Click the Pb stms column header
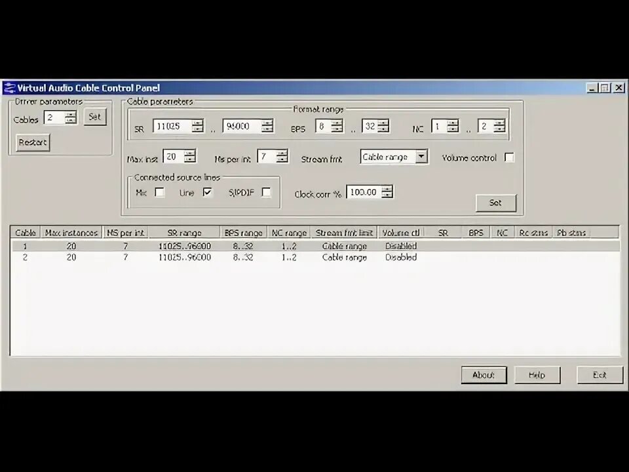Image resolution: width=629 pixels, height=472 pixels. coord(571,233)
